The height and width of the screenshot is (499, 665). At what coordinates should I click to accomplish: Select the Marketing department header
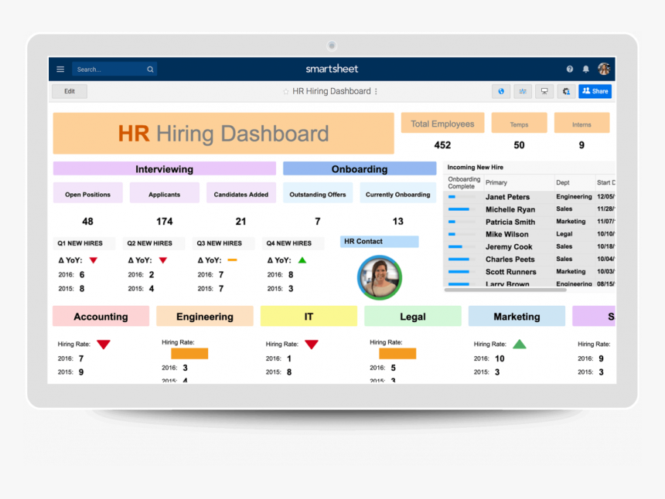point(517,317)
